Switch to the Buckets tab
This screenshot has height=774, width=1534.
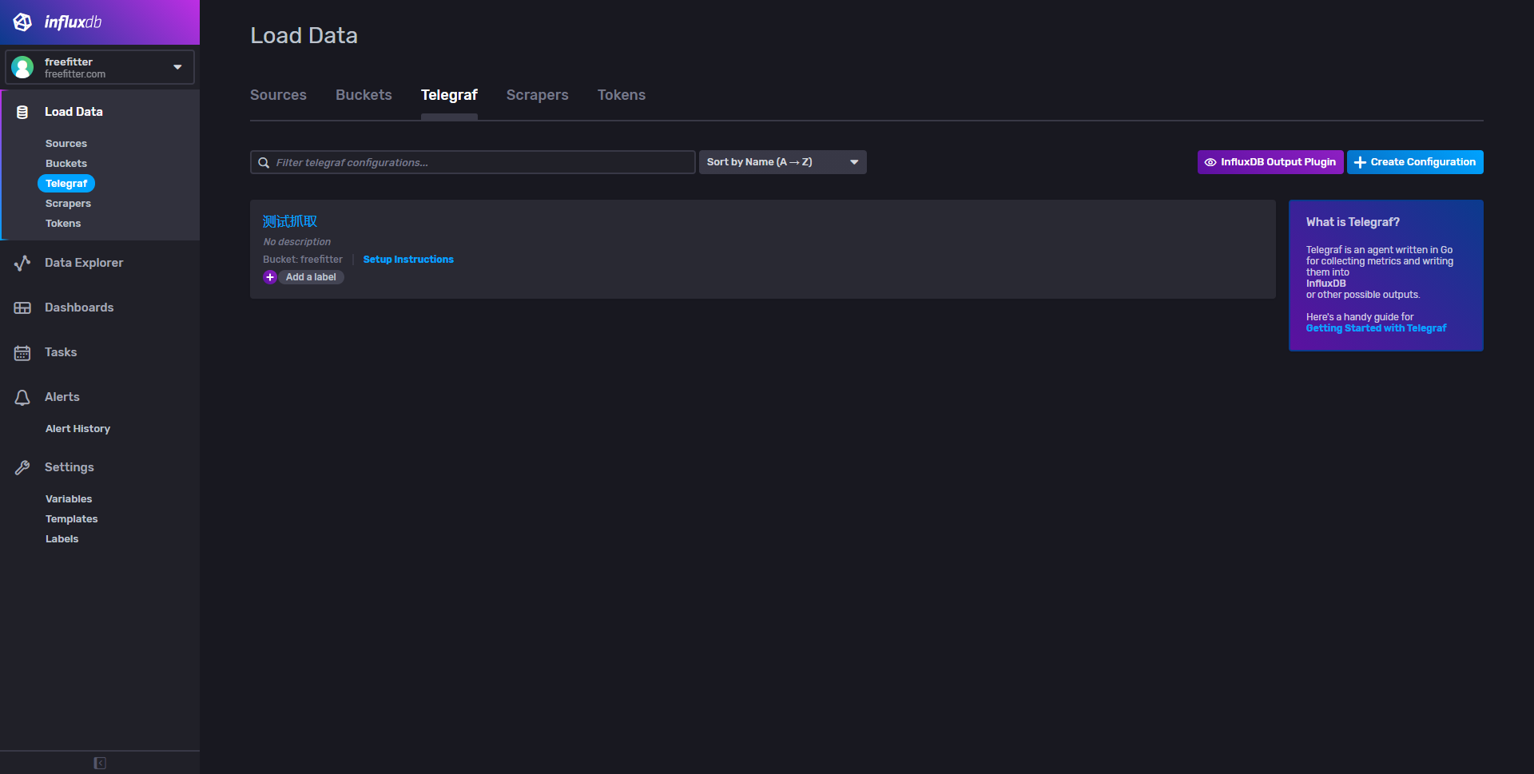click(x=364, y=95)
